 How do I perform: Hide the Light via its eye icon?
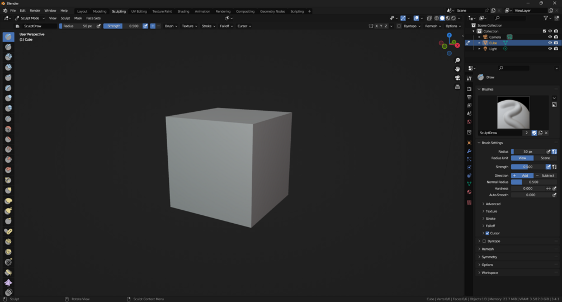[x=550, y=48]
